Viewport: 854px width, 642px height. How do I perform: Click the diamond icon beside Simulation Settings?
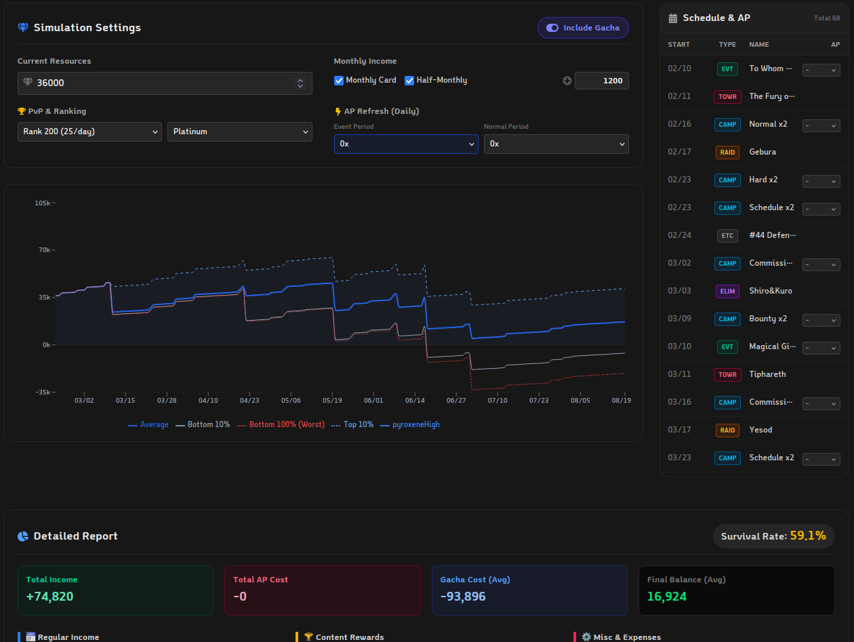coord(23,28)
